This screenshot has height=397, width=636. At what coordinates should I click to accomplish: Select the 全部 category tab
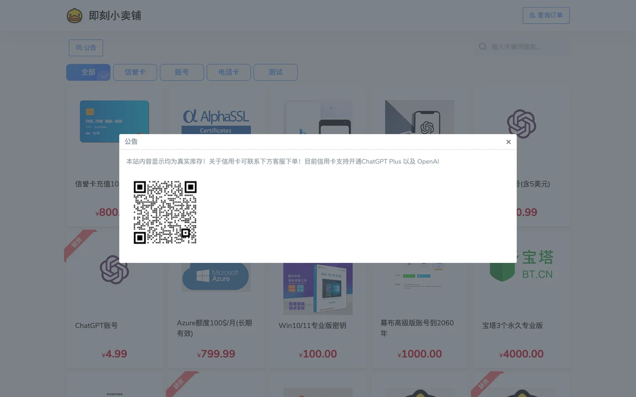point(88,72)
